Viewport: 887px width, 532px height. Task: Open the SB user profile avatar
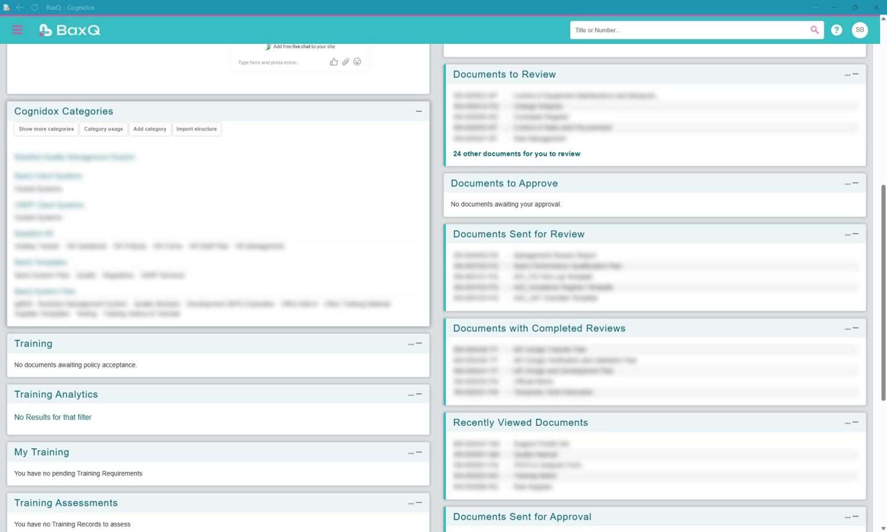pyautogui.click(x=860, y=30)
